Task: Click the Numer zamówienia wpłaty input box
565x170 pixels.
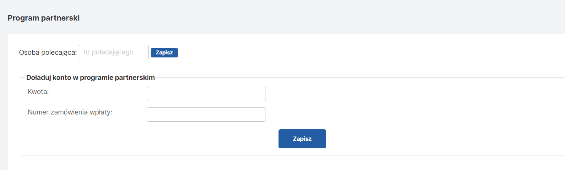Action: (206, 114)
